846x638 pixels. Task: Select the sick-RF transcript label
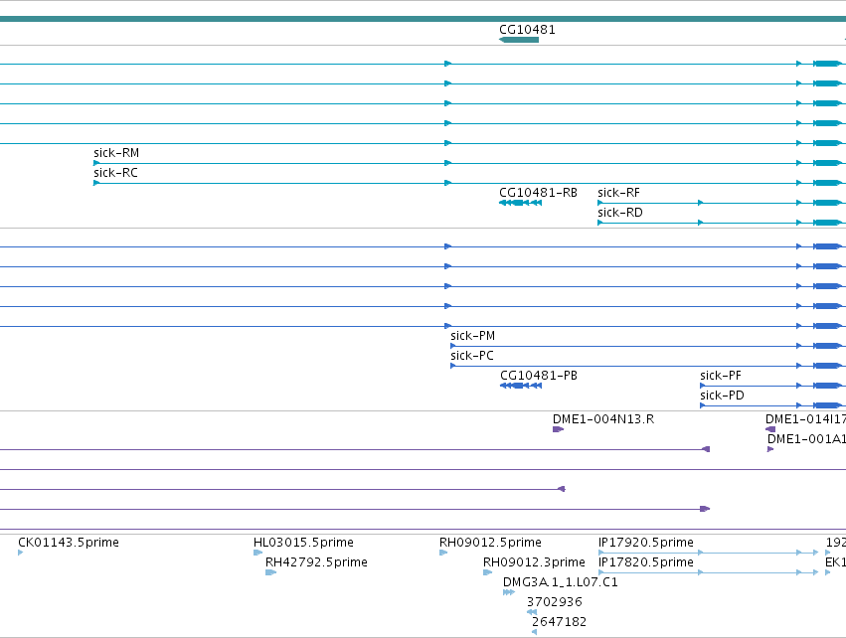click(x=619, y=193)
